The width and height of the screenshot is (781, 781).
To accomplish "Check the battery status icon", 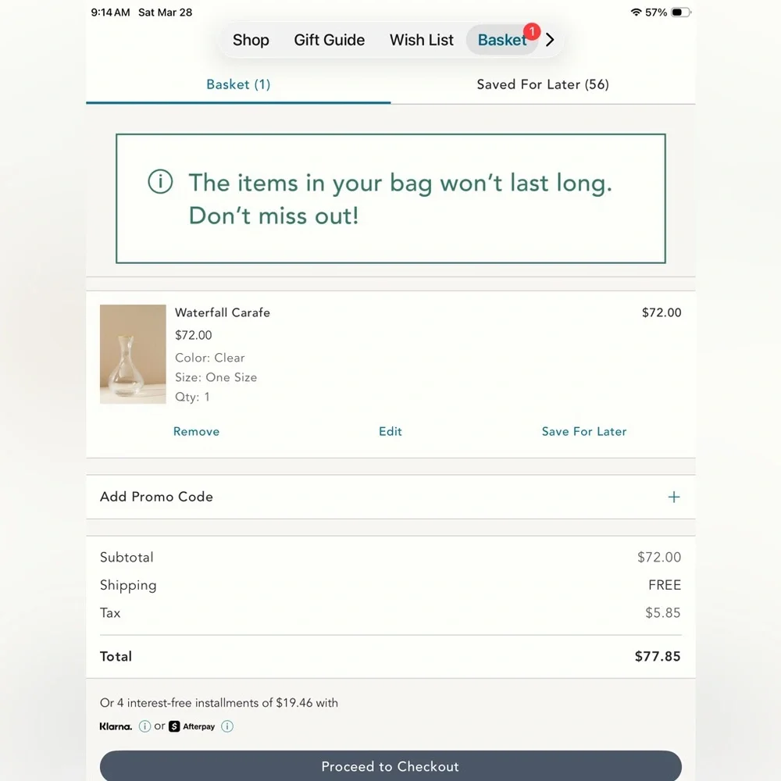I will click(681, 12).
